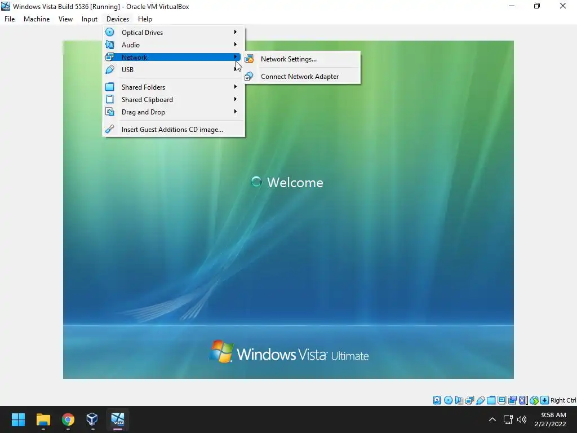577x433 pixels.
Task: Open the USB submenu
Action: (x=174, y=69)
